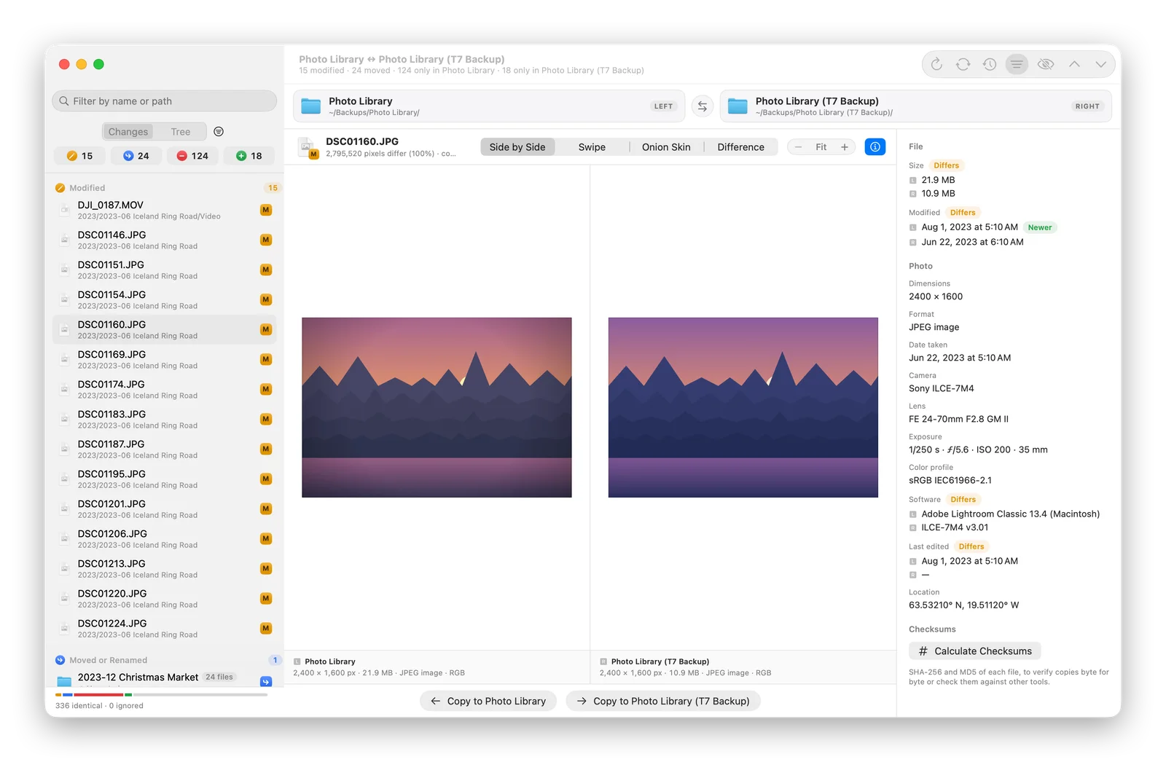Toggle the 18 added filter
The image size is (1166, 762).
249,156
